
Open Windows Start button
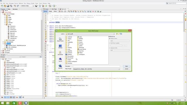click(x=2, y=103)
